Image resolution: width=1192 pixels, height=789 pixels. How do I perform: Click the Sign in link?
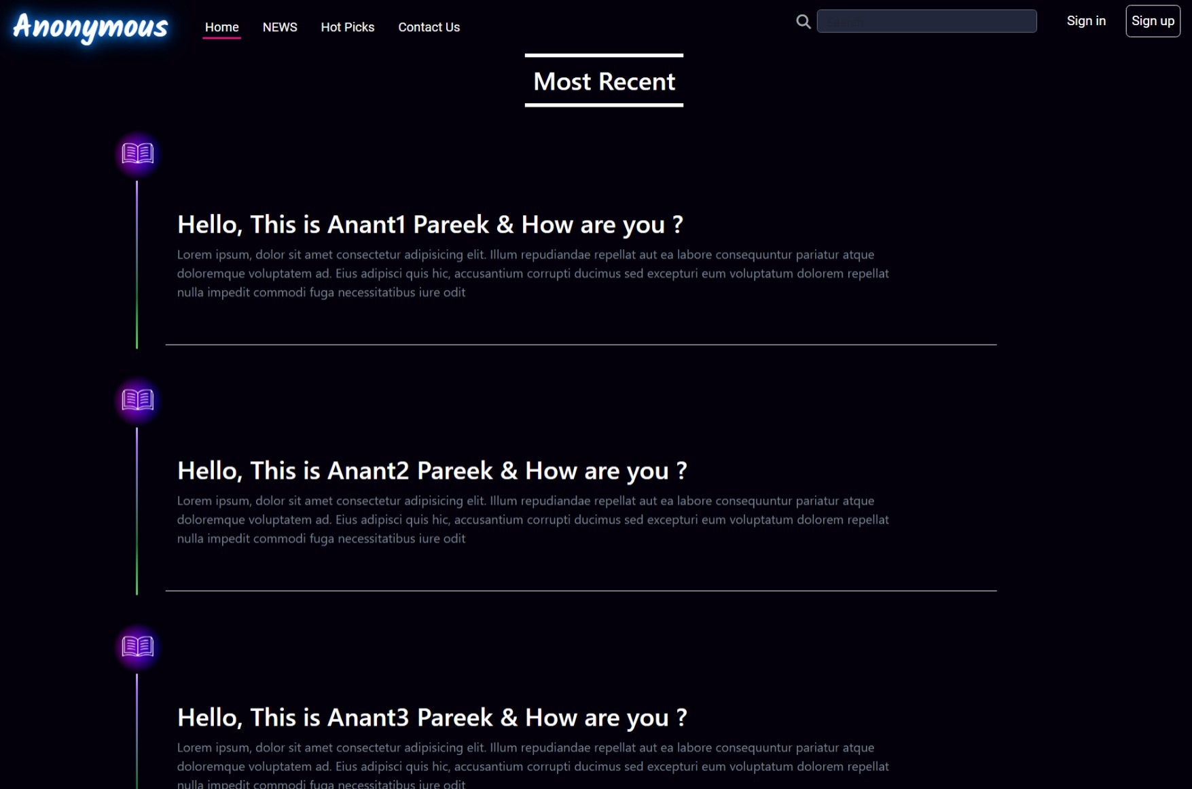tap(1085, 21)
